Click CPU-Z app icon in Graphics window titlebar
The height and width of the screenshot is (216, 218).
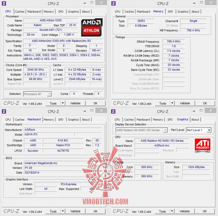pos(113,111)
